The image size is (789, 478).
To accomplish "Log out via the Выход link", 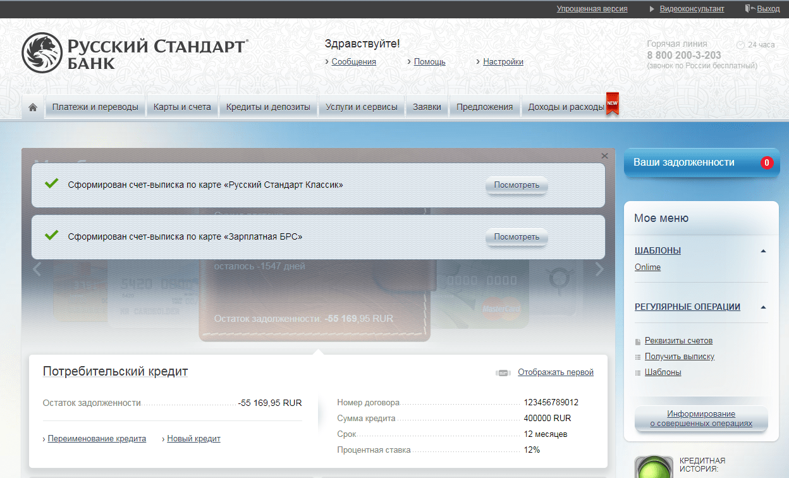I will tap(768, 9).
